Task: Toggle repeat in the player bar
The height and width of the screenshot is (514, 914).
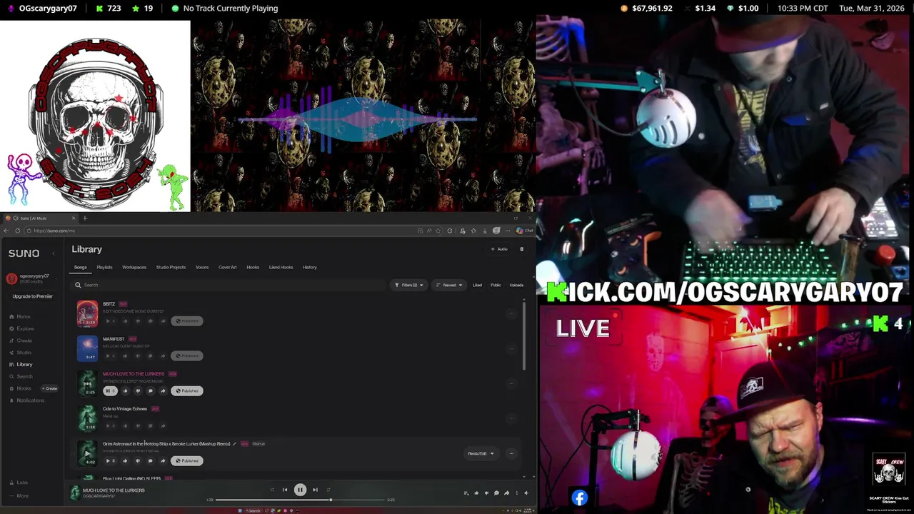Action: (328, 490)
